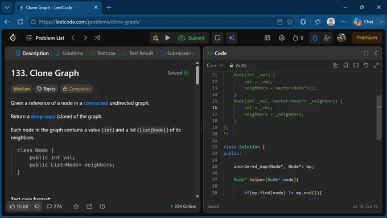Screen dimensions: 387x218
Task: Open the layout grid icon
Action: [x=267, y=38]
